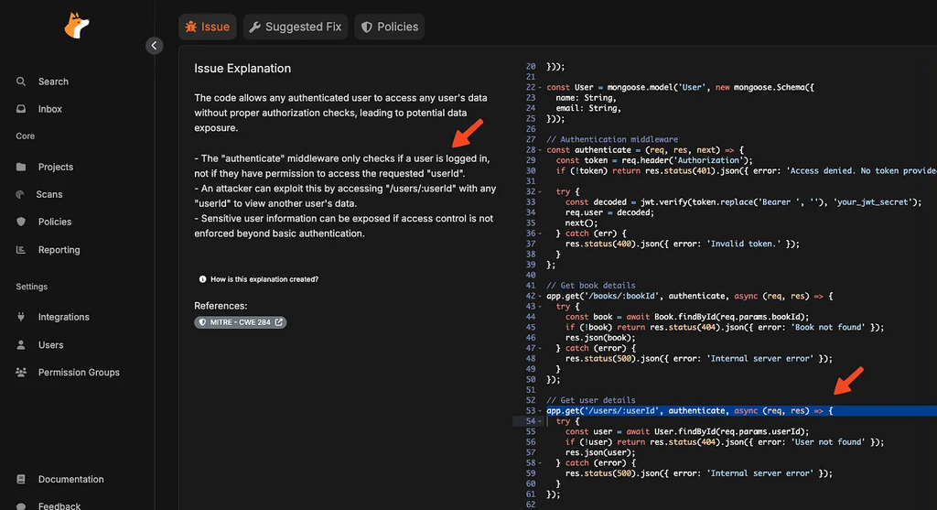Click the 'Settings' section label
Screen dimensions: 937x510
[32, 287]
